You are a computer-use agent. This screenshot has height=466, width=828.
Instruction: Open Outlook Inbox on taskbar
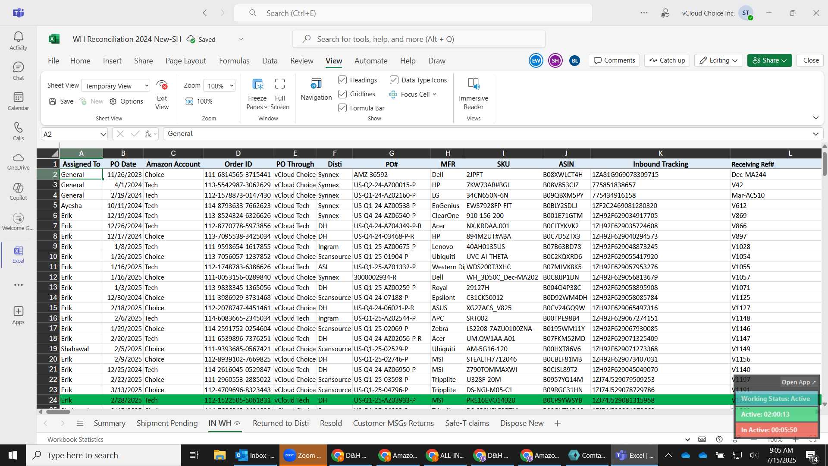[255, 455]
